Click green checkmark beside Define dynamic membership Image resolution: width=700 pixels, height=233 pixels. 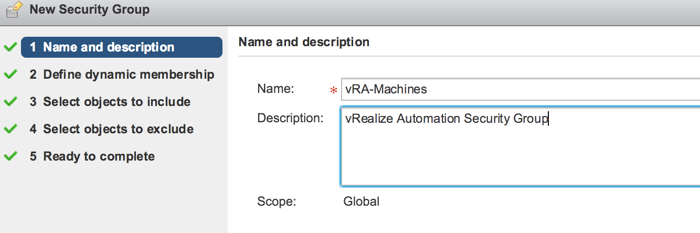[x=10, y=75]
